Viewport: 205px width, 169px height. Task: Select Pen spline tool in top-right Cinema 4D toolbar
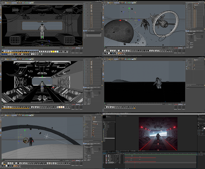[127, 3]
